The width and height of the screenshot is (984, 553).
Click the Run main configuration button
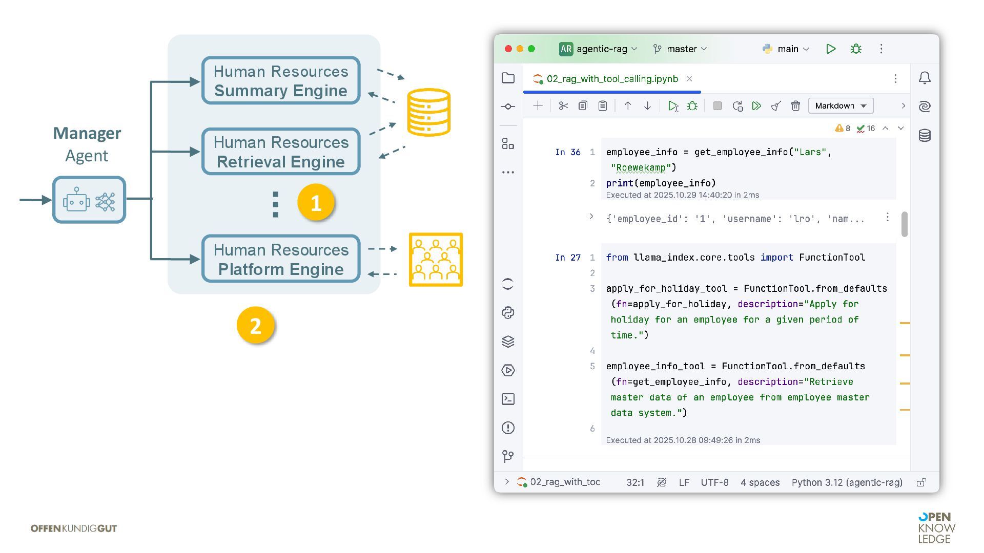tap(831, 49)
